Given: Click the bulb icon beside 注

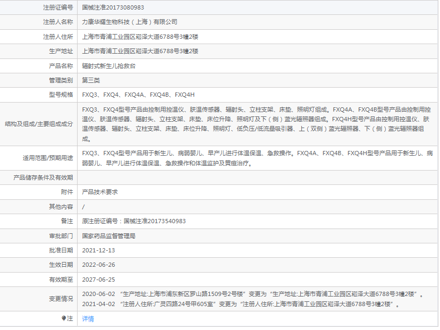Looking at the screenshot, I should 64,318.
